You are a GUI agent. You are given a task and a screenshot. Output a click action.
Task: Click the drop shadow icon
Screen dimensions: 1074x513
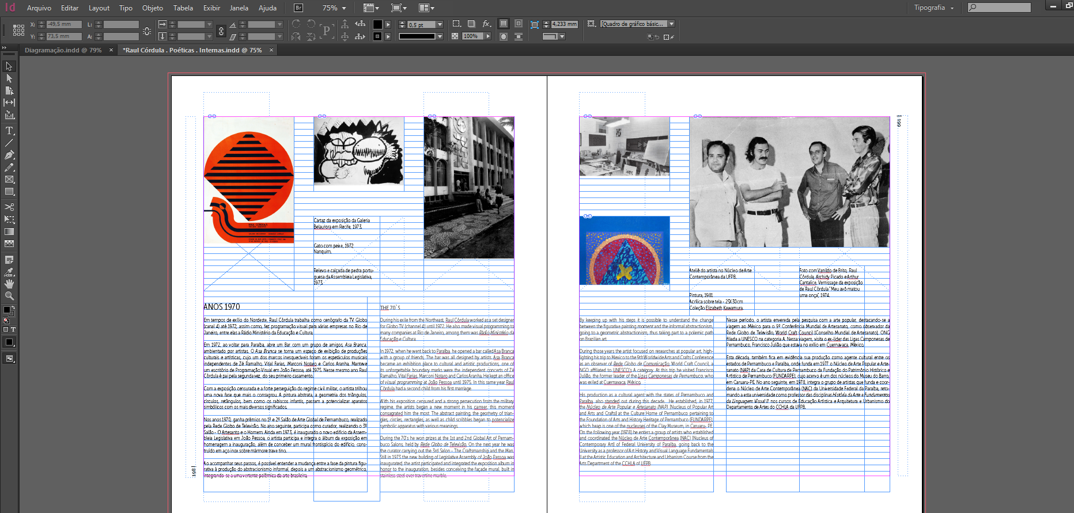pos(471,24)
